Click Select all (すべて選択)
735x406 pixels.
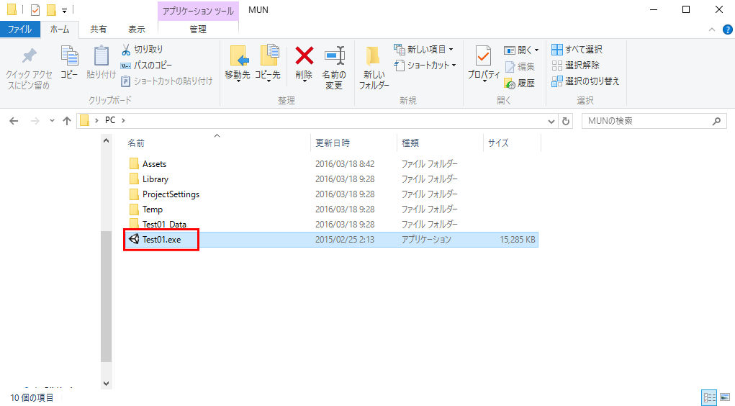[x=577, y=49]
